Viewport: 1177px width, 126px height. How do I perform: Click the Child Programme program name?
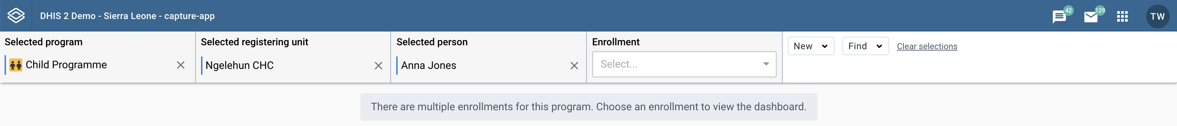coord(66,65)
